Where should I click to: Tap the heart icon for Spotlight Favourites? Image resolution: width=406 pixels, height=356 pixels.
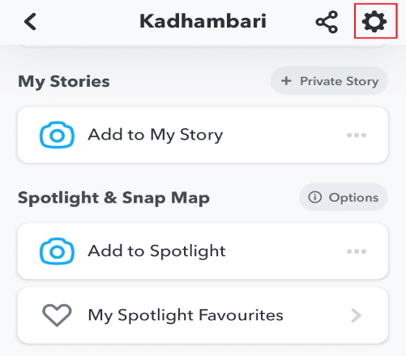[57, 315]
